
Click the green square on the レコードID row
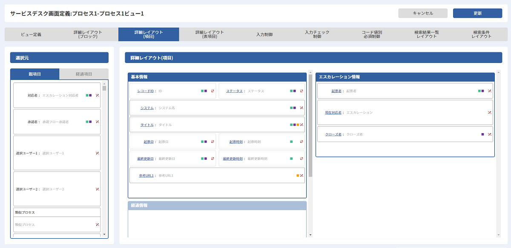(x=202, y=91)
